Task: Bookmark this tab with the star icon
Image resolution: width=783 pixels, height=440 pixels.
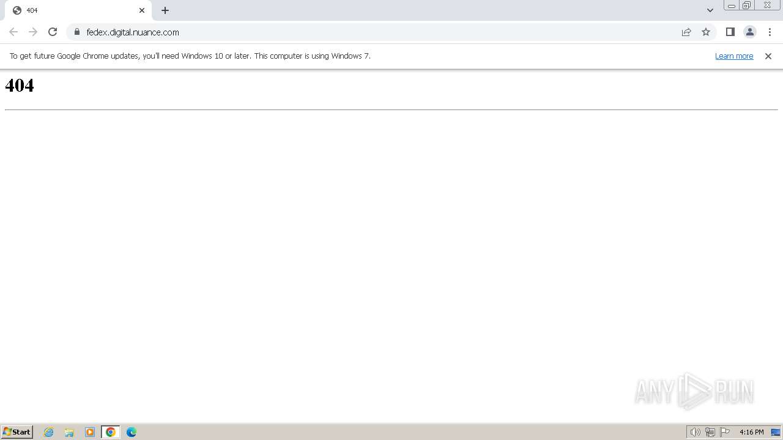Action: pos(706,32)
